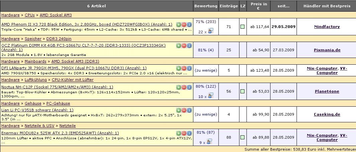Open the DDR3 240pin category link
356x152 pixels.
click(x=59, y=39)
